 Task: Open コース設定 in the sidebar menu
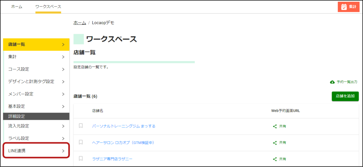[36, 69]
